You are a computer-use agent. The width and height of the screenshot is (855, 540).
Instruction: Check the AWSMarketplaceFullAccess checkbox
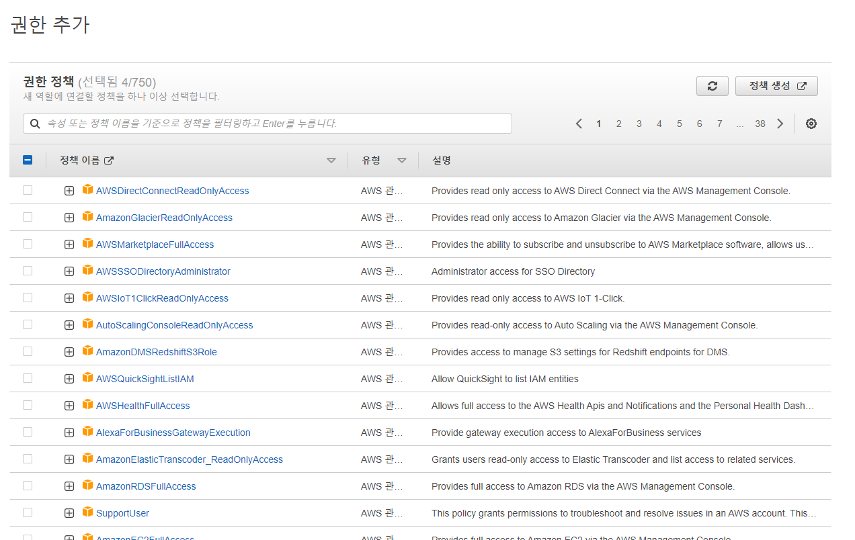pyautogui.click(x=28, y=244)
